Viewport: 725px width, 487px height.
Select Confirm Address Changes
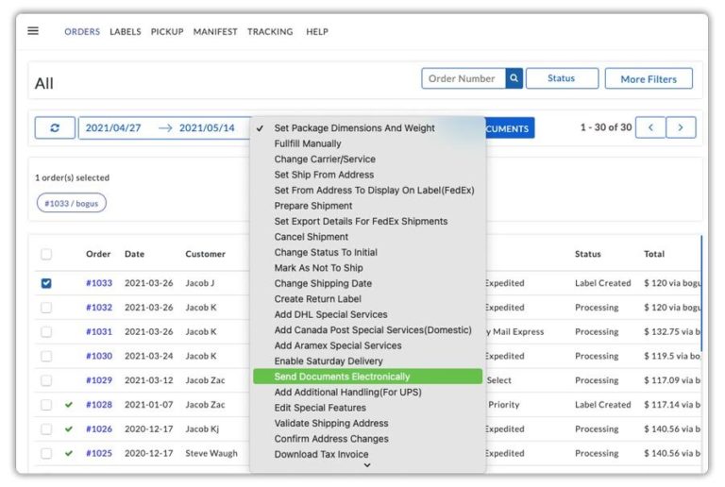367,439
